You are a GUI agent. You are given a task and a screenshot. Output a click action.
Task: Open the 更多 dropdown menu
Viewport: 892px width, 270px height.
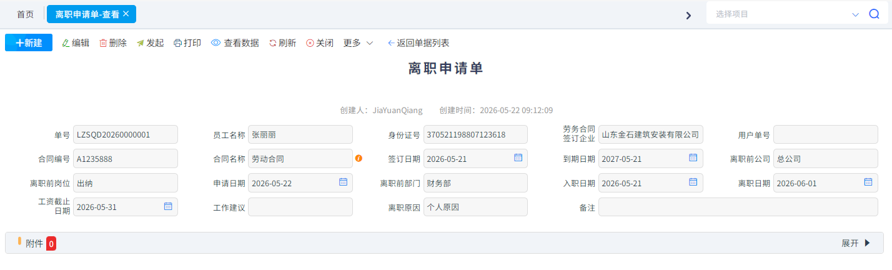[x=359, y=43]
